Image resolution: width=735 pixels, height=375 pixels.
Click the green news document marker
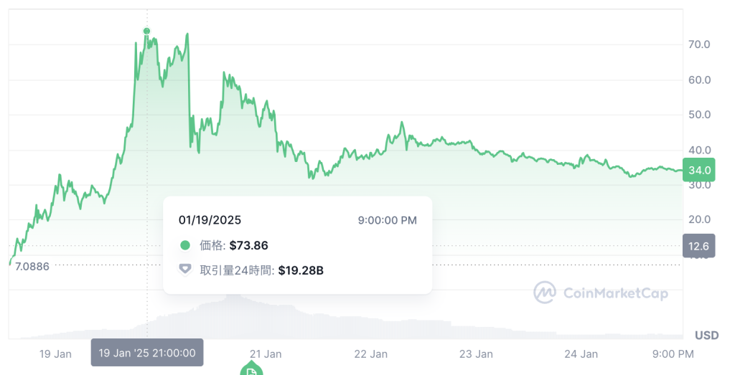tap(251, 369)
